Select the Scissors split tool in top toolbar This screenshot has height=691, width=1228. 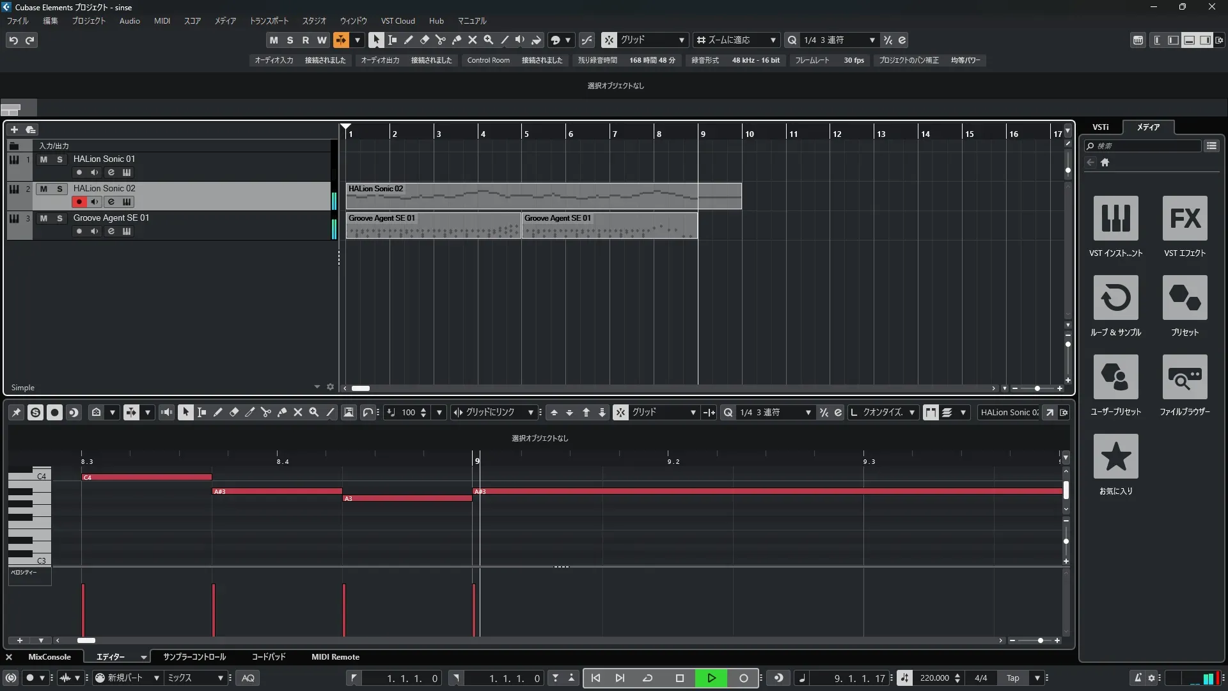440,40
